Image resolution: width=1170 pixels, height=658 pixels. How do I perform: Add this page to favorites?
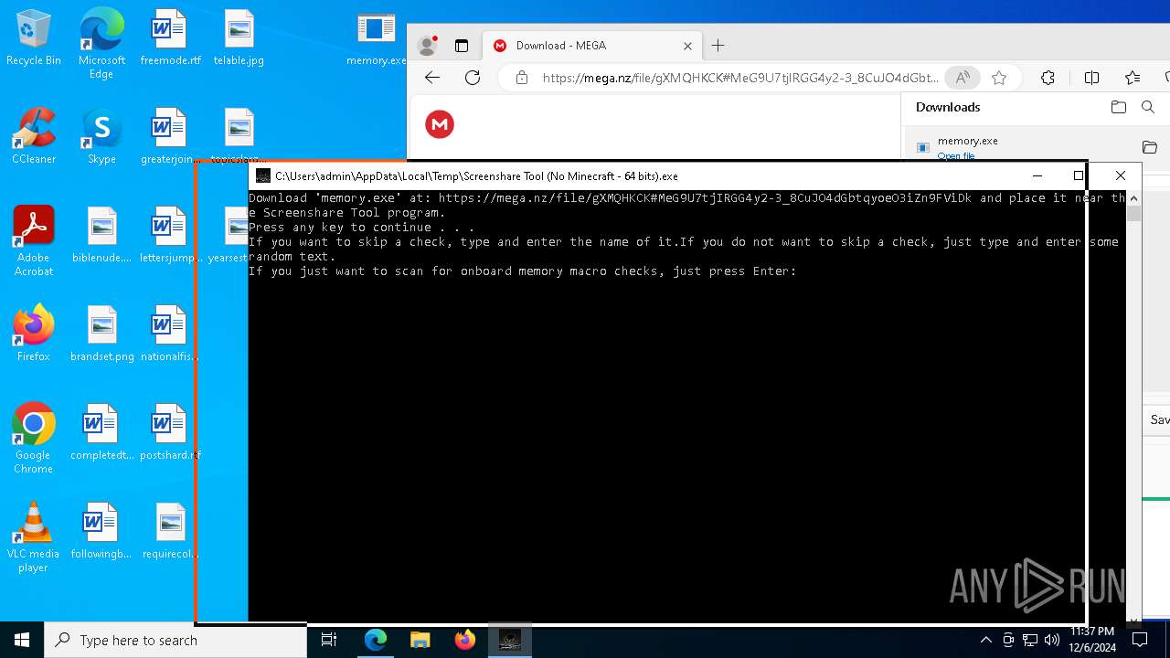coord(999,78)
